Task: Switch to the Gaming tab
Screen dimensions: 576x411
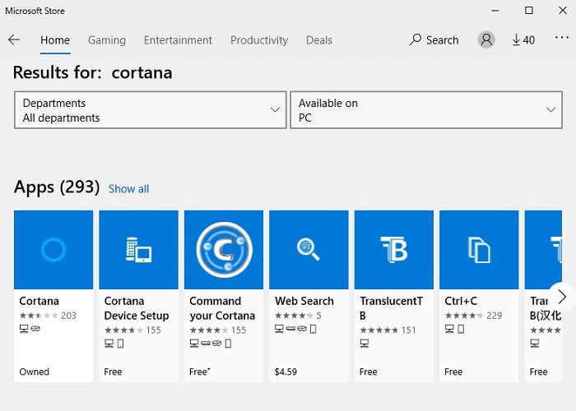Action: pos(107,40)
